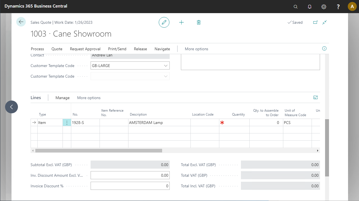Open the help question mark
Image resolution: width=359 pixels, height=201 pixels.
tap(338, 7)
